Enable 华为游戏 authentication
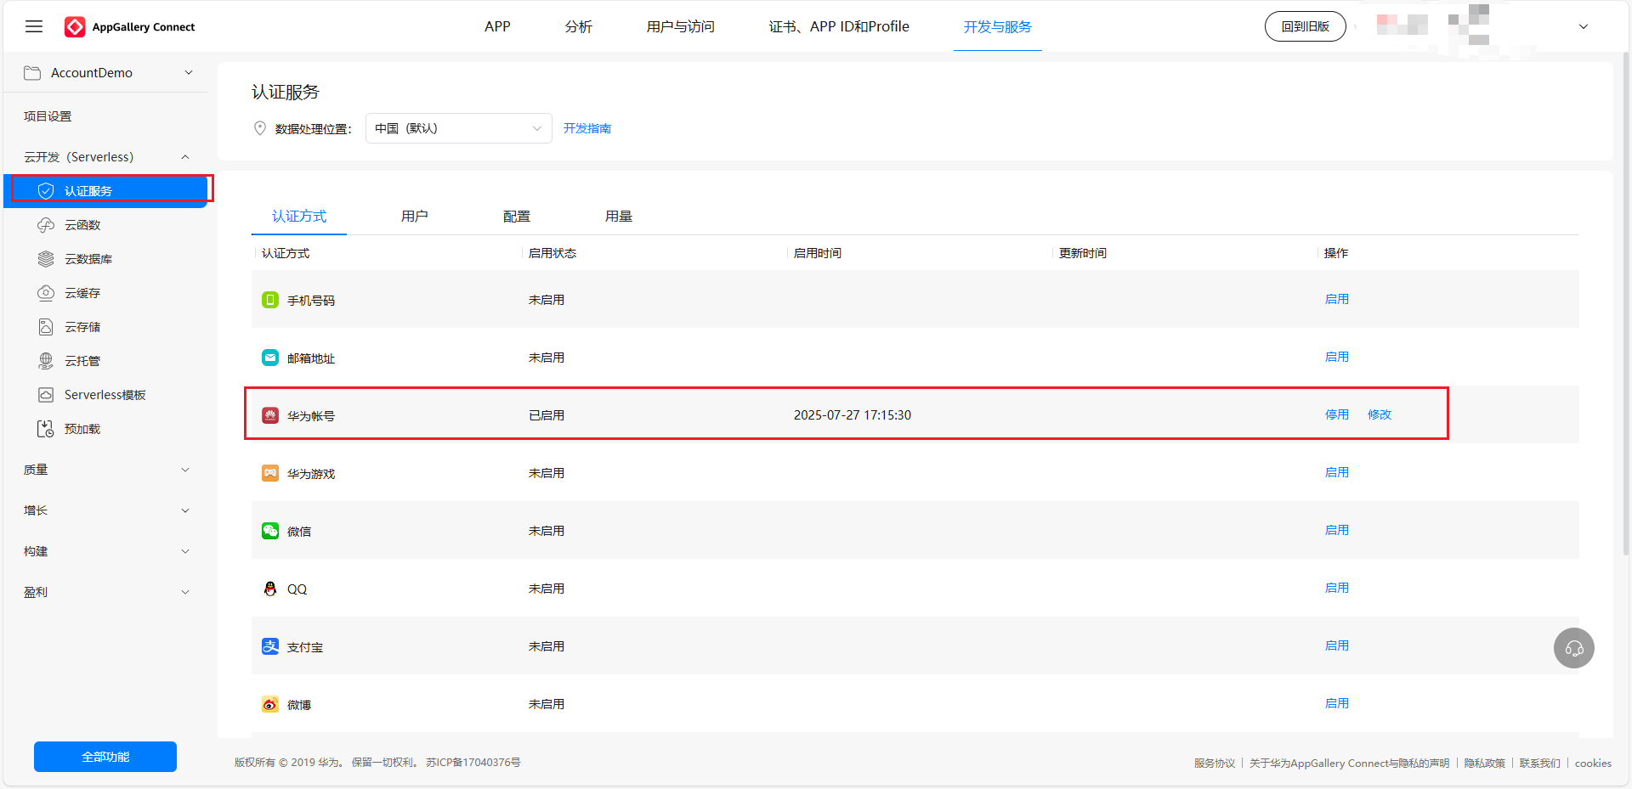This screenshot has width=1632, height=789. click(1337, 472)
